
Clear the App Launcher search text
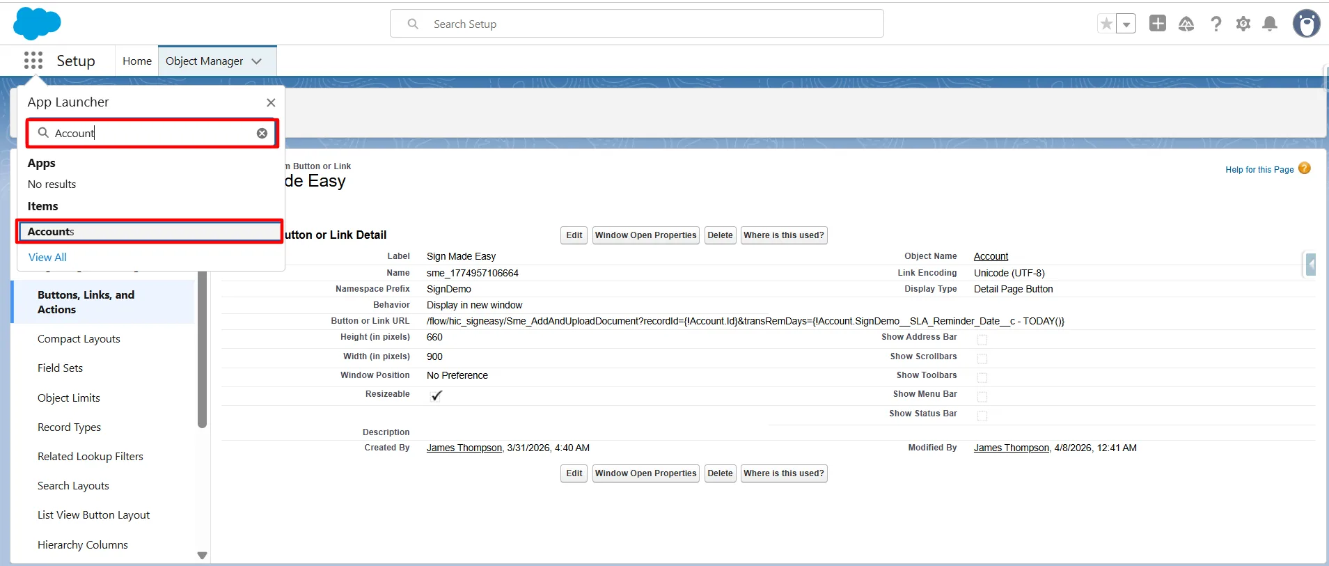point(262,133)
